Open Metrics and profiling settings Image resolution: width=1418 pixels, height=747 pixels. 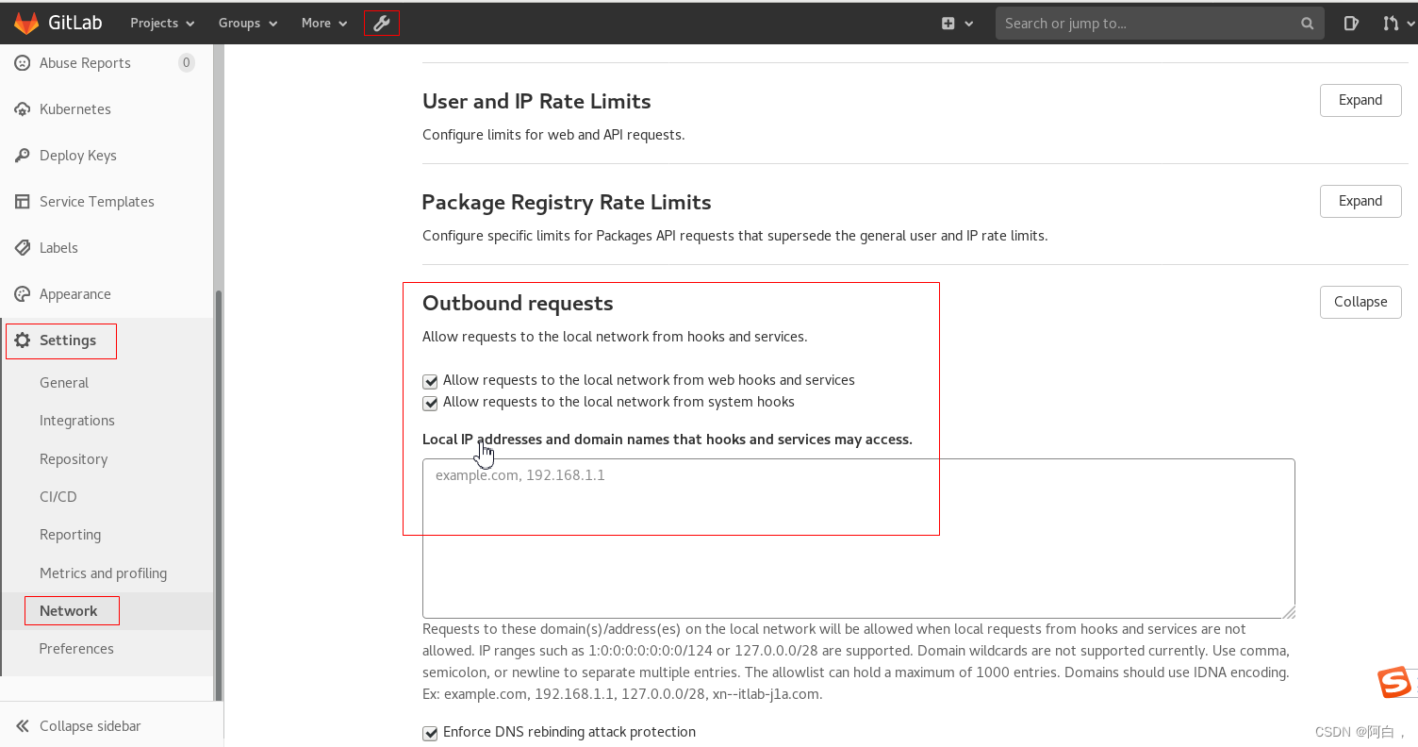tap(103, 573)
